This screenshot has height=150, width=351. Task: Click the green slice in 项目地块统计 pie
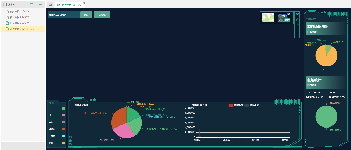[329, 49]
